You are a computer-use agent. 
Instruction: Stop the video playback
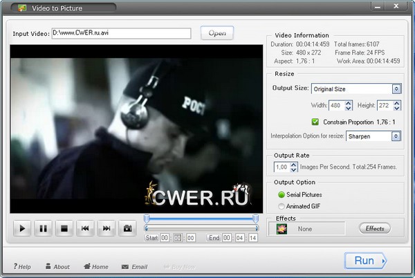coord(64,228)
